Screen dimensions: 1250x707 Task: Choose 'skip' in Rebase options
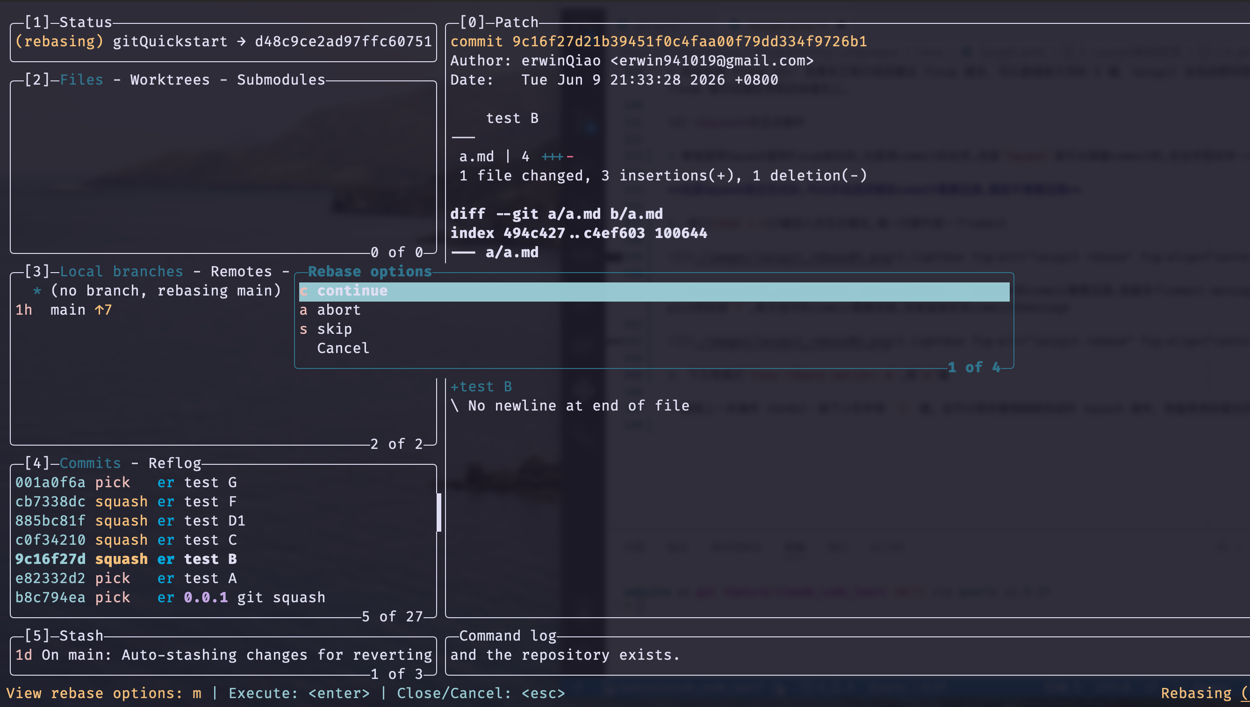coord(654,330)
